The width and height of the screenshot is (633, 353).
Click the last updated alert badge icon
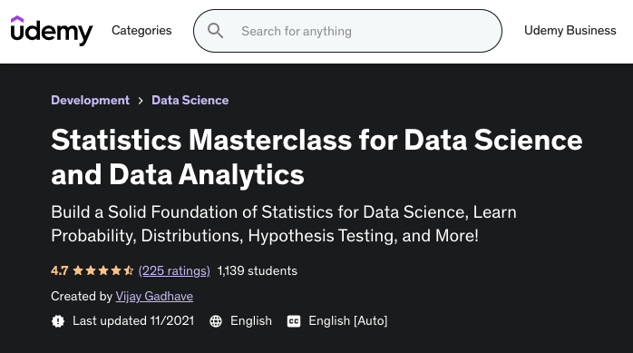58,321
